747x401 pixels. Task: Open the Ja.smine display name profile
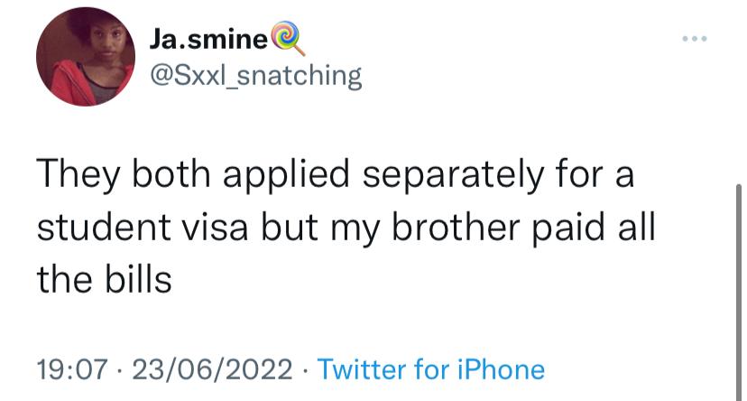pos(208,39)
